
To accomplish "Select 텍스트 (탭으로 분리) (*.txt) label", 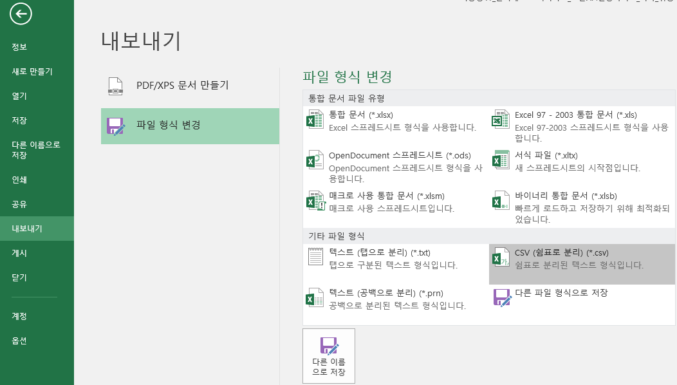I will (x=380, y=253).
